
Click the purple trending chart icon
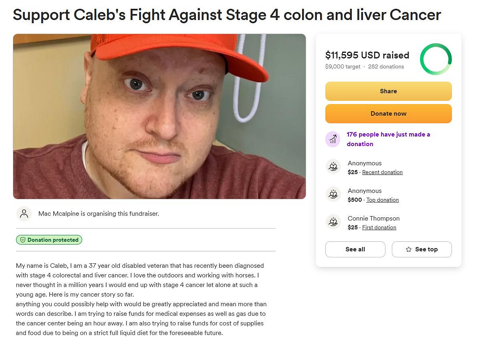[333, 139]
